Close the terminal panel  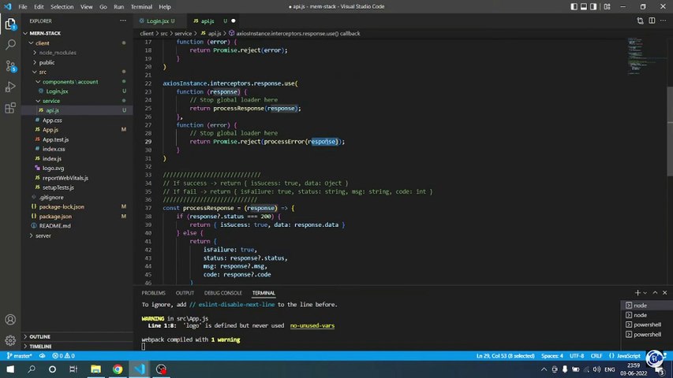665,293
